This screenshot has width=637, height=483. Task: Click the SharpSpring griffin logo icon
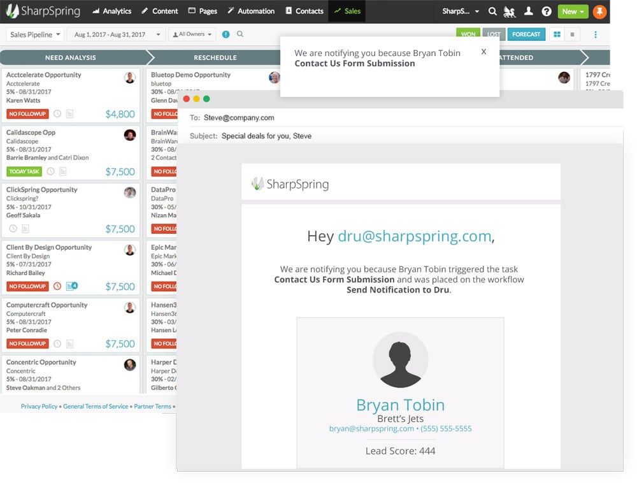[510, 11]
